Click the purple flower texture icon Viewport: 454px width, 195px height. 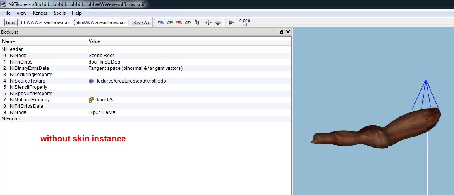coord(91,81)
